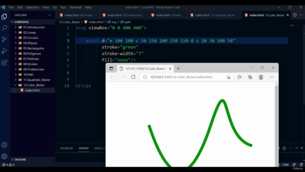305x172 pixels.
Task: Open the browser Favorites list icon
Action: 239,77
